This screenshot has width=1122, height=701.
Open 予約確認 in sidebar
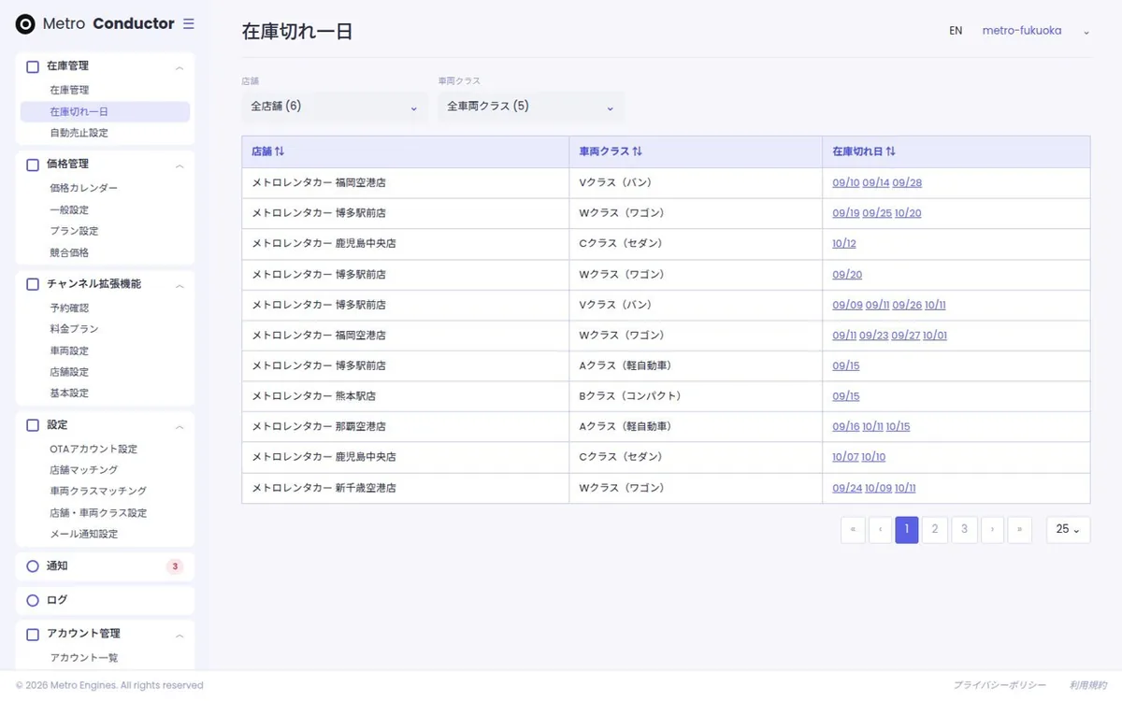click(69, 308)
